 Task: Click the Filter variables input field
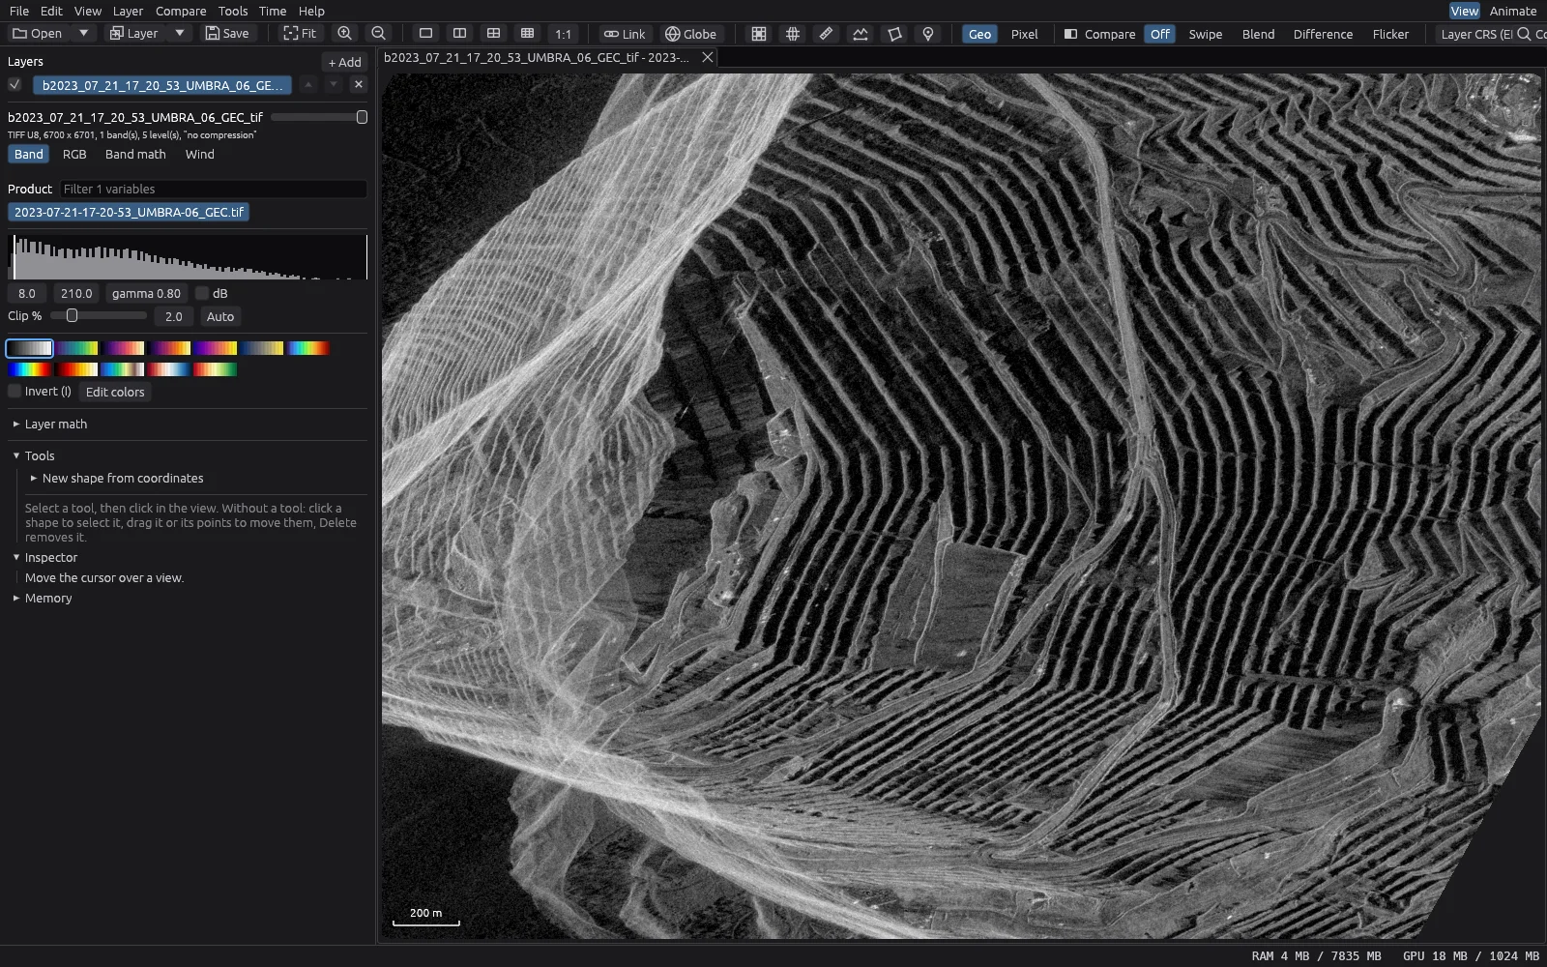213,189
